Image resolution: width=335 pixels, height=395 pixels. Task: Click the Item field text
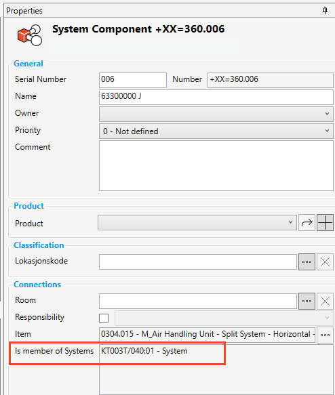(x=207, y=335)
